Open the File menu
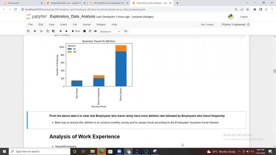The height and width of the screenshot is (155, 276). point(31,25)
